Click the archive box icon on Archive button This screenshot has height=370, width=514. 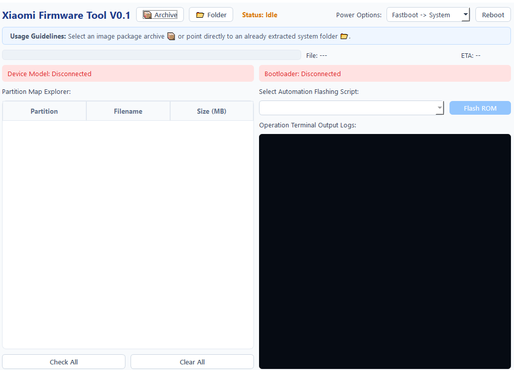click(147, 15)
